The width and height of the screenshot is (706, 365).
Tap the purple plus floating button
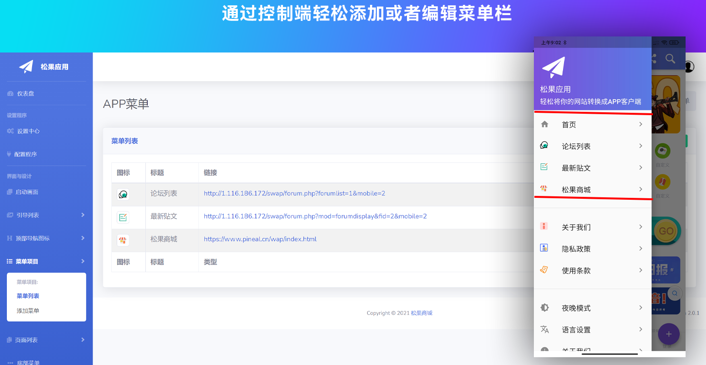tap(669, 334)
